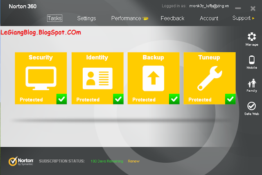Open the Identity card icon tile
The image size is (262, 175).
coord(97,78)
